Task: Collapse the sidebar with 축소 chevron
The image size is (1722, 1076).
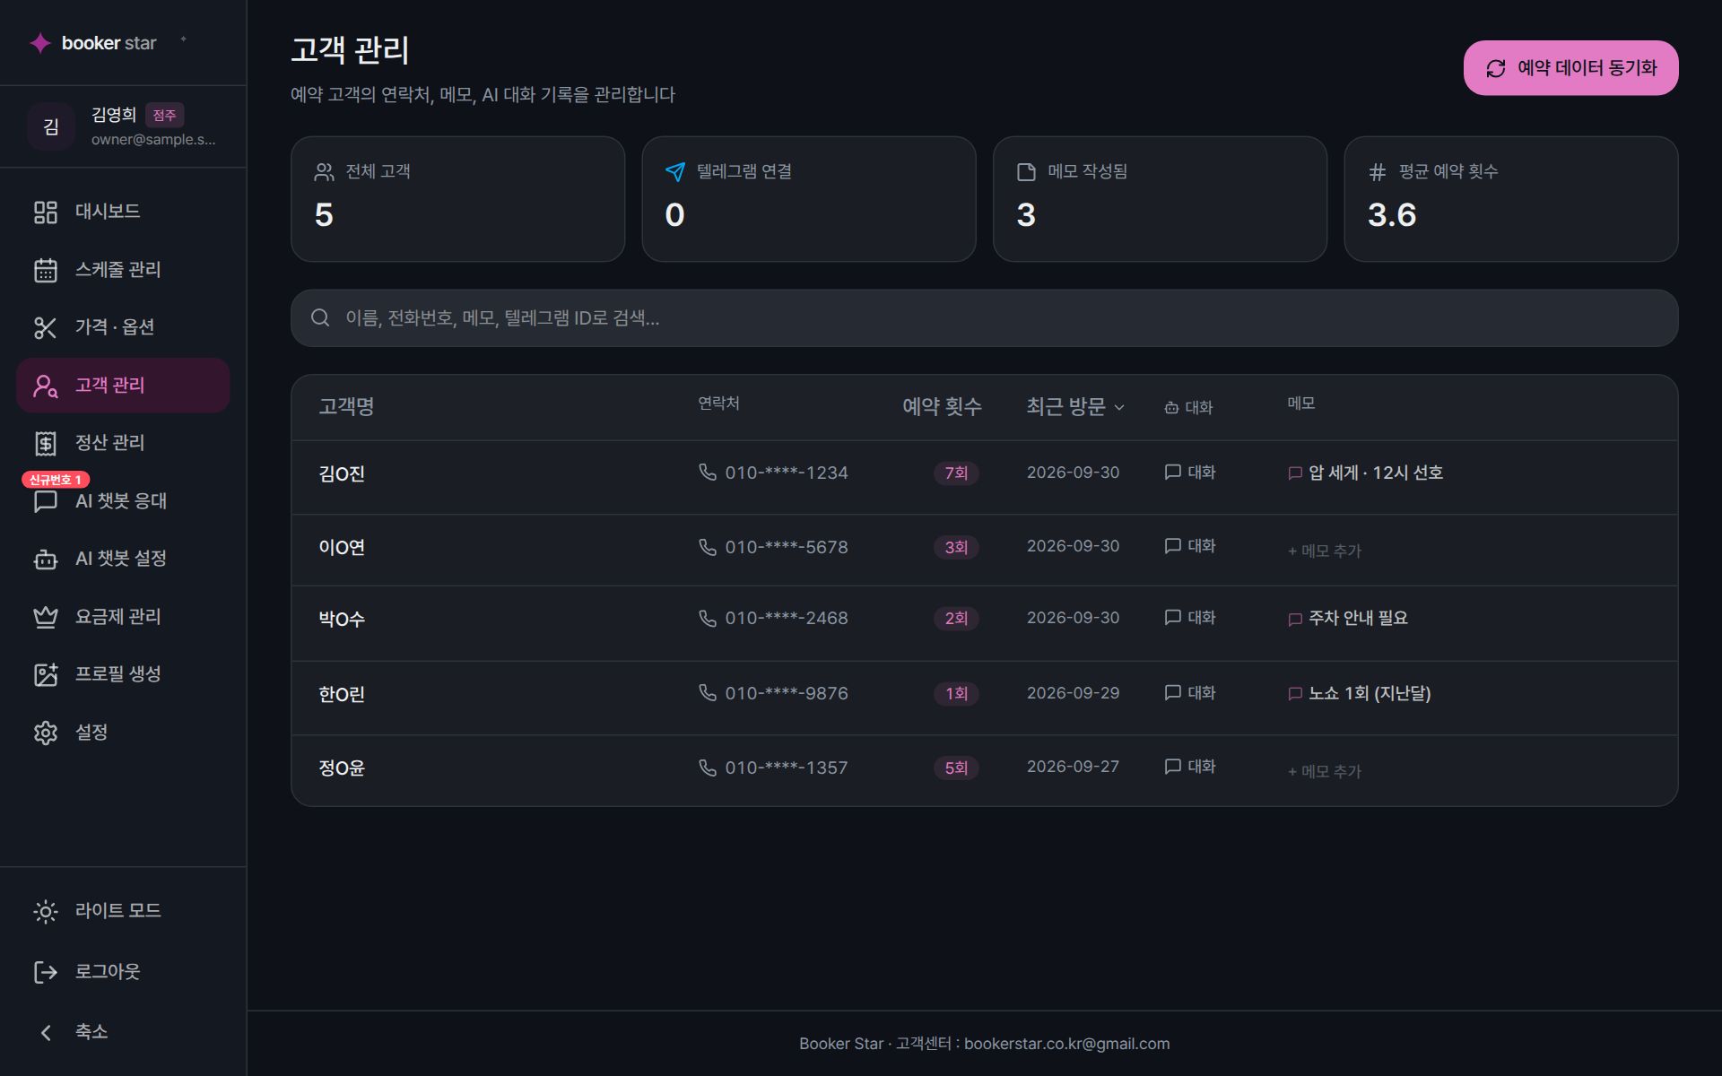Action: (46, 1032)
